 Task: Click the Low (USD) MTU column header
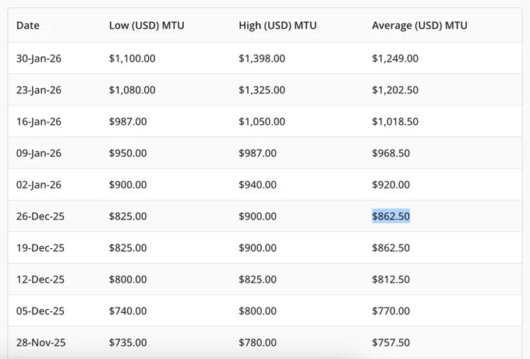[x=147, y=26]
